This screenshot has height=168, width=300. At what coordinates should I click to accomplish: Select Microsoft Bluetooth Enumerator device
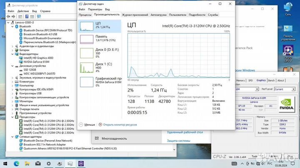[42, 38]
